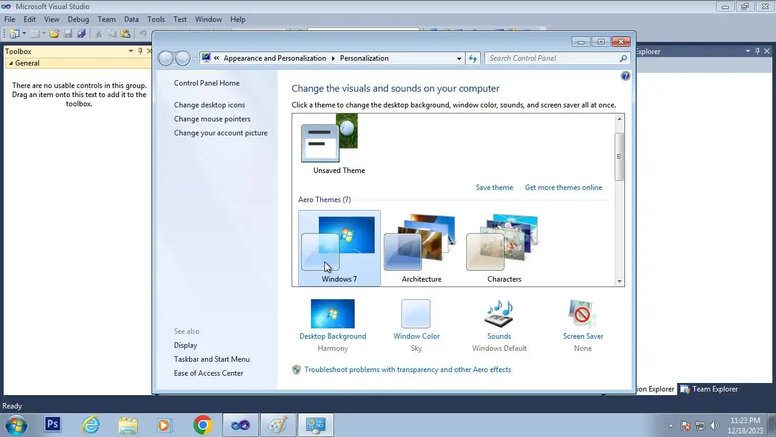
Task: Open the New Project button dropdown arrow
Action: 24,34
